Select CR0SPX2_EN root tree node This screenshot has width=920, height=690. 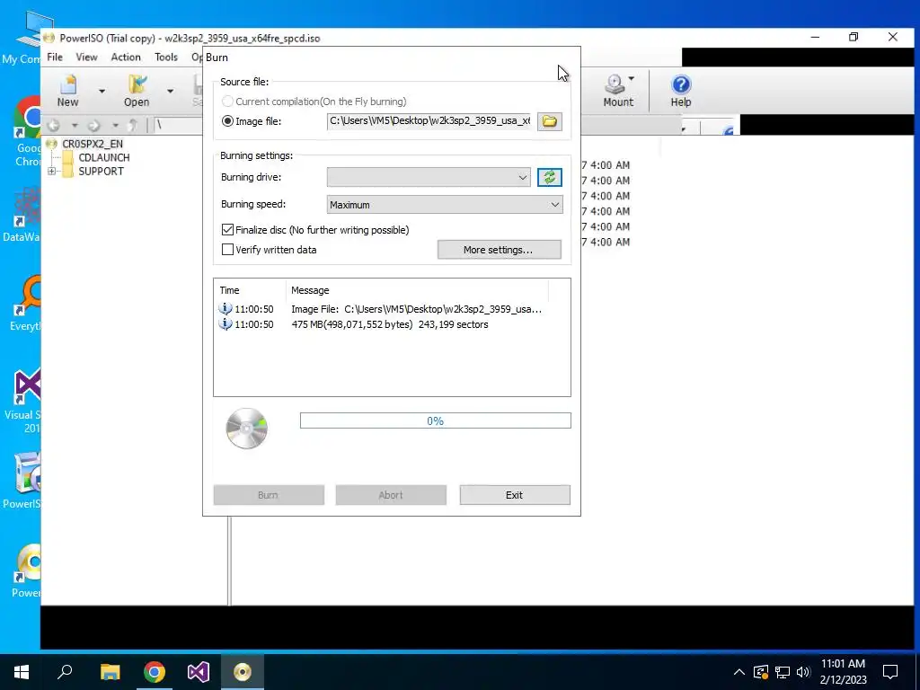93,144
